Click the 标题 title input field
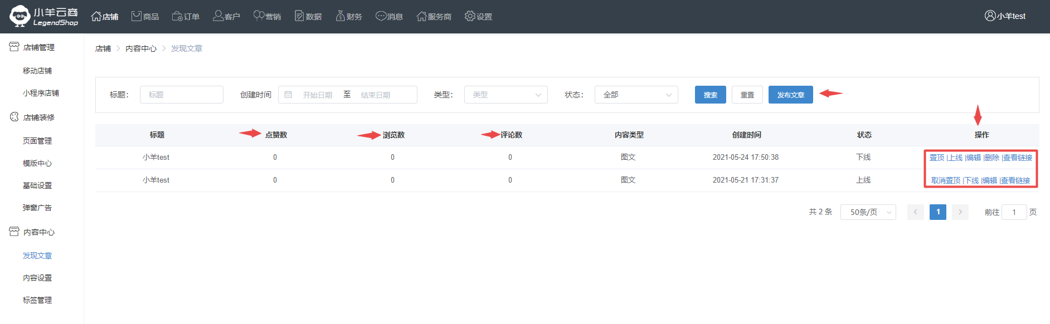This screenshot has width=1050, height=324. click(181, 95)
